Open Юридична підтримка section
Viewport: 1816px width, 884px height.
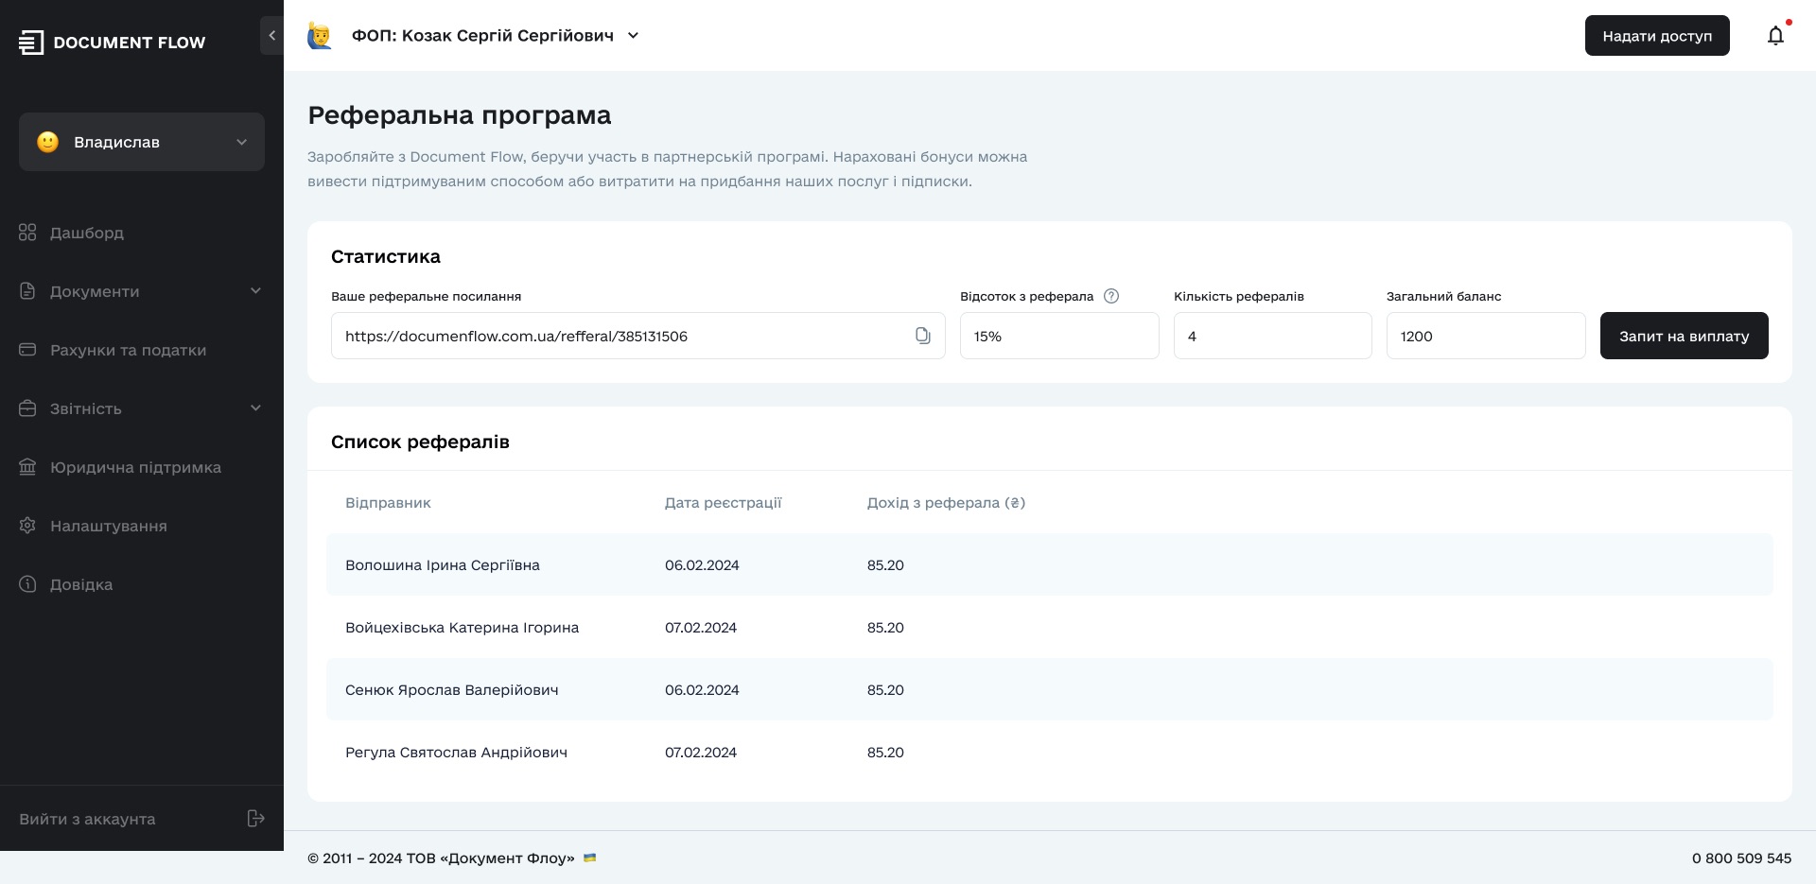coord(135,467)
